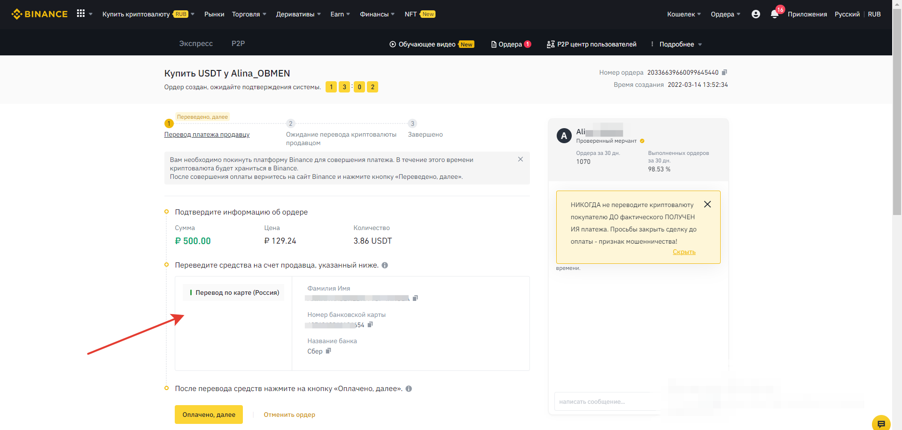Click the написать сообщение chat input

pyautogui.click(x=606, y=401)
